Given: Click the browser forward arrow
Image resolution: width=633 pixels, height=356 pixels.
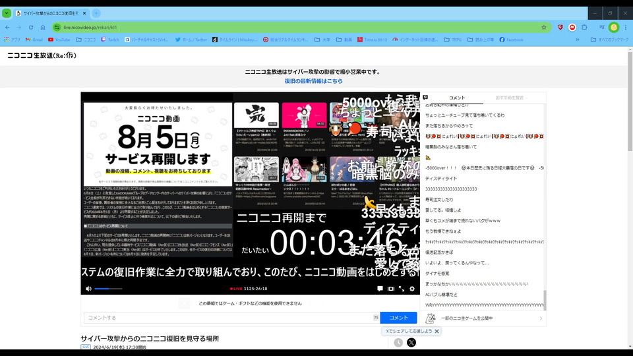Looking at the screenshot, I should (19, 28).
